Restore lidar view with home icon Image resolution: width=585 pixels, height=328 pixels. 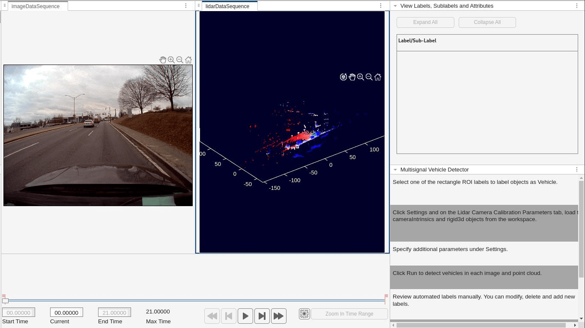378,77
